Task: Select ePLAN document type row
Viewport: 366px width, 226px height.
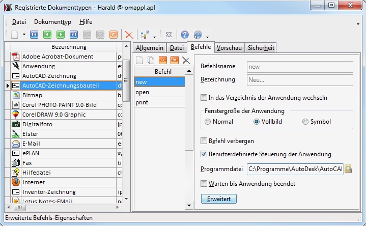Action: 69,153
